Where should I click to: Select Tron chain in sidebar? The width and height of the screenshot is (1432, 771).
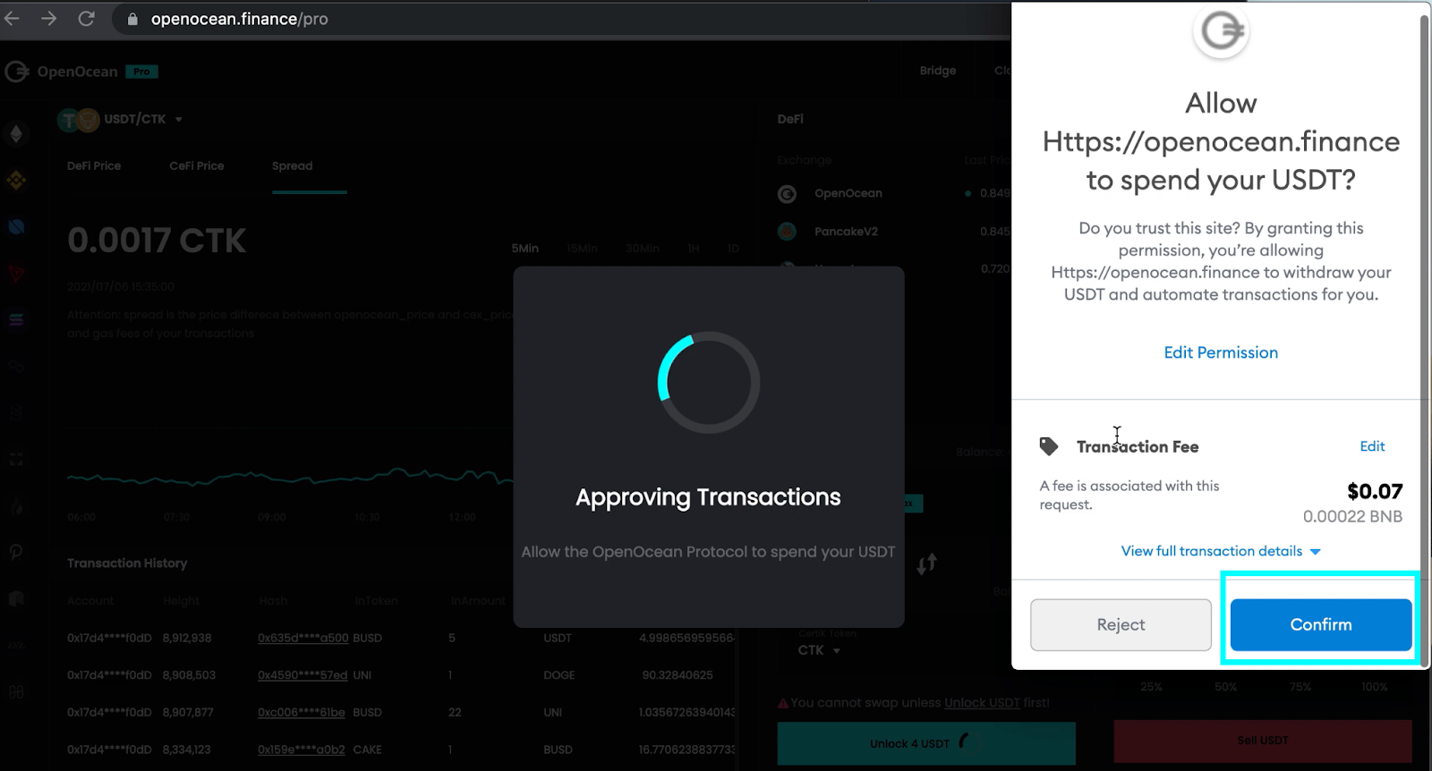[x=16, y=274]
